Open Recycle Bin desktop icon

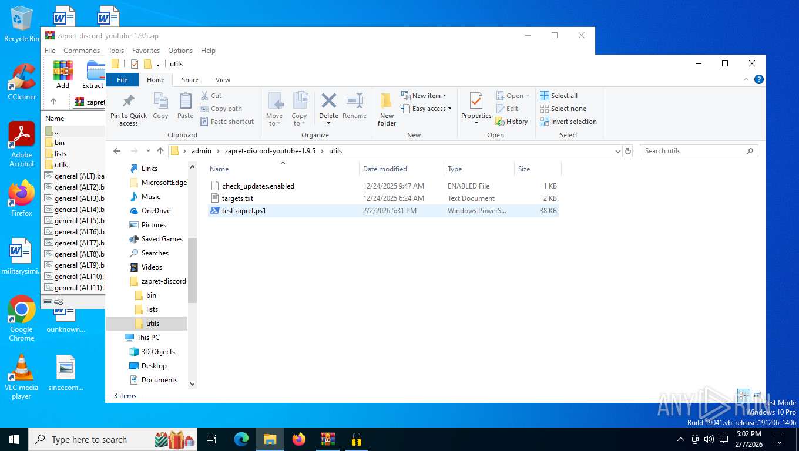(x=22, y=24)
